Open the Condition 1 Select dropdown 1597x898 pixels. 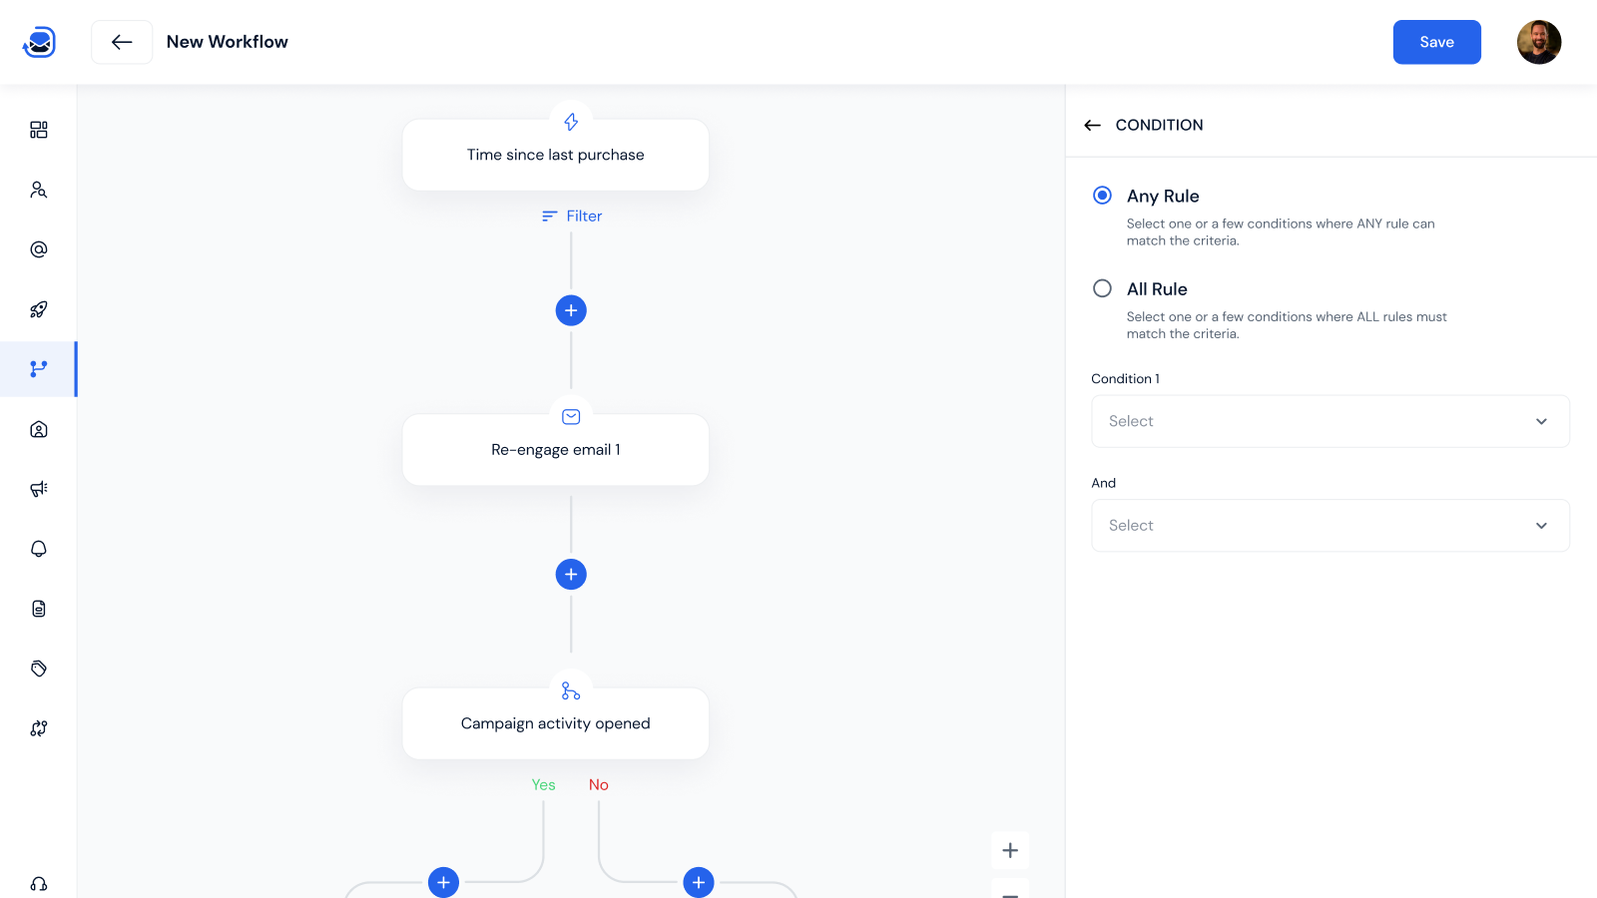coord(1331,421)
